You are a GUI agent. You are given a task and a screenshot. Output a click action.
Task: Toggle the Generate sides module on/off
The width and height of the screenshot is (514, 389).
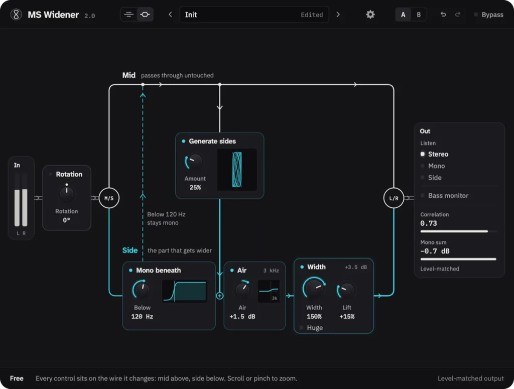pyautogui.click(x=184, y=141)
